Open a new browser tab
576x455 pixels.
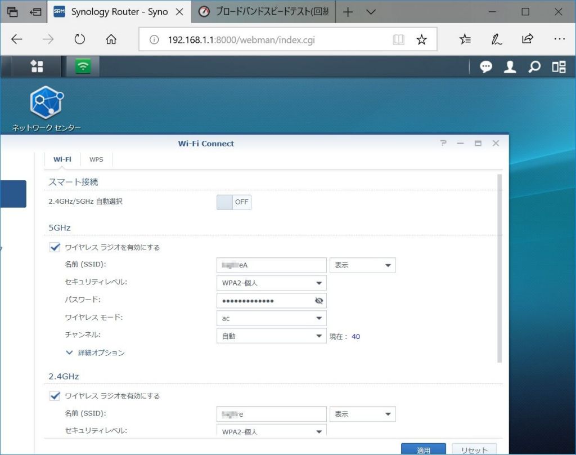coord(348,12)
